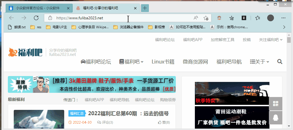
Task: Open the 福利吧导航 navigation item
Action: coord(229,62)
